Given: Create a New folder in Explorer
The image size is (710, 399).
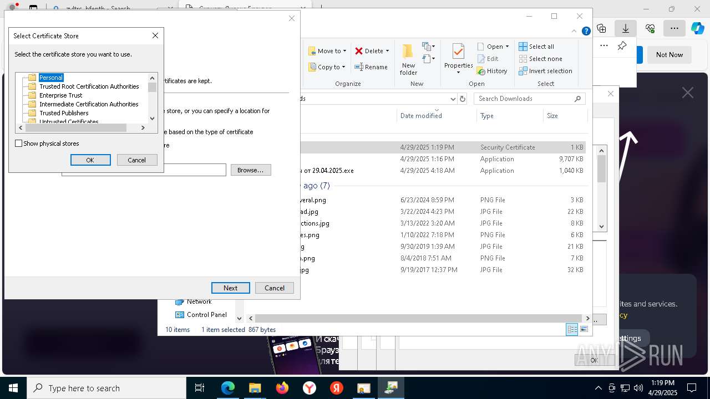Looking at the screenshot, I should [408, 59].
